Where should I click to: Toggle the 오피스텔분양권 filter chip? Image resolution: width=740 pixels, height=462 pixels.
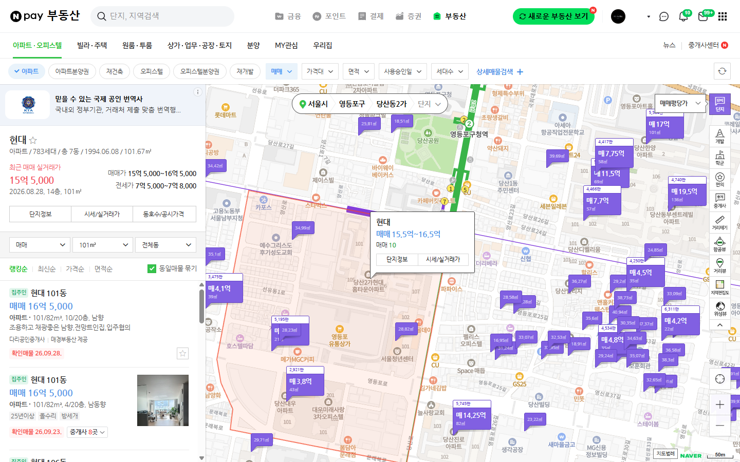point(199,71)
